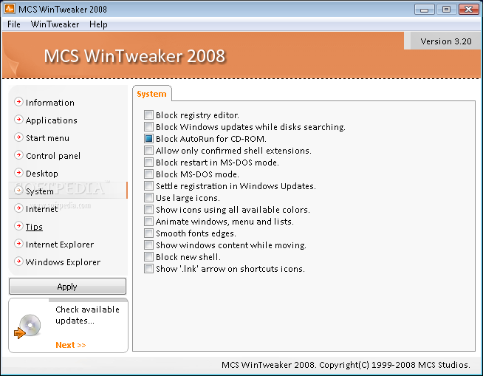Click the CD update icon
Viewport: 483px width, 376px height.
tap(27, 327)
